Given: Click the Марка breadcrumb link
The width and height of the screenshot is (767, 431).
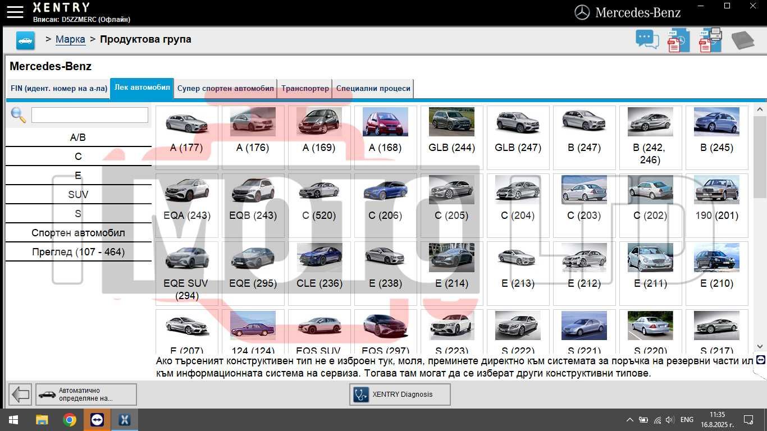Looking at the screenshot, I should click(x=70, y=39).
